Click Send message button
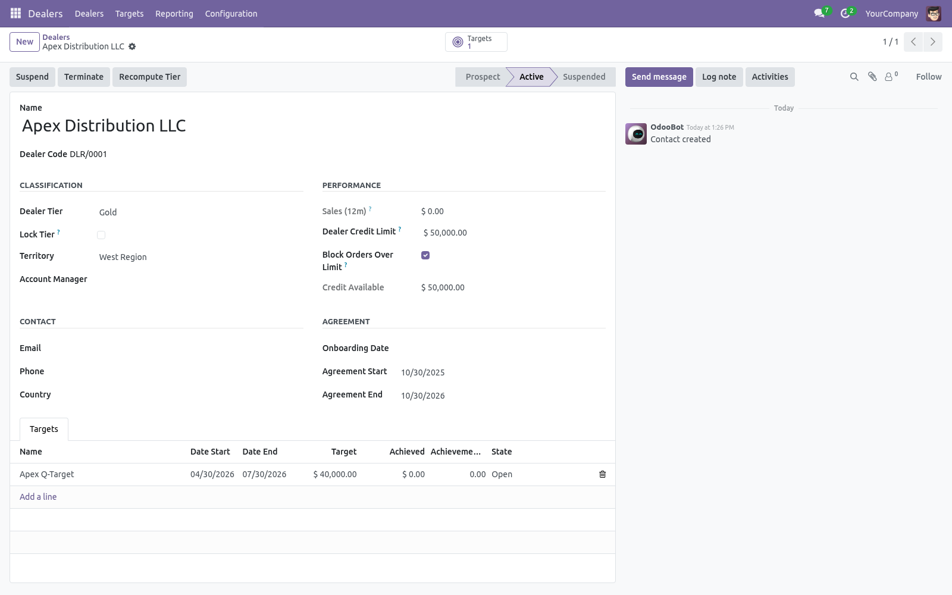This screenshot has height=595, width=952. [x=659, y=77]
